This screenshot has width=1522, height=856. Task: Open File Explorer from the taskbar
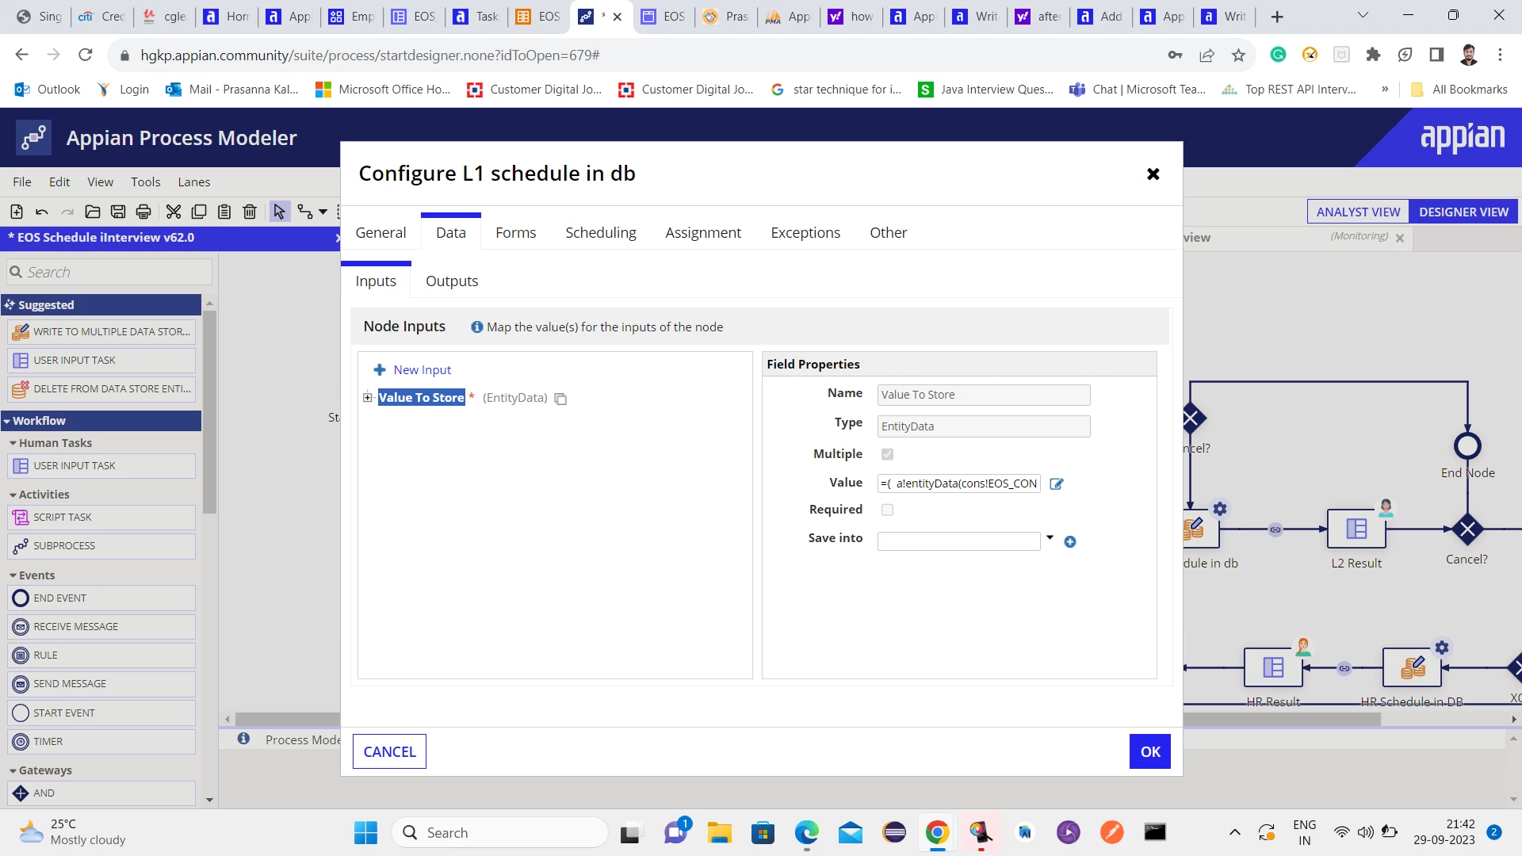pos(719,832)
